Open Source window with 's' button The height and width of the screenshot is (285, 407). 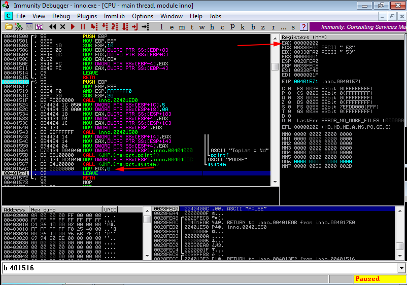click(293, 27)
